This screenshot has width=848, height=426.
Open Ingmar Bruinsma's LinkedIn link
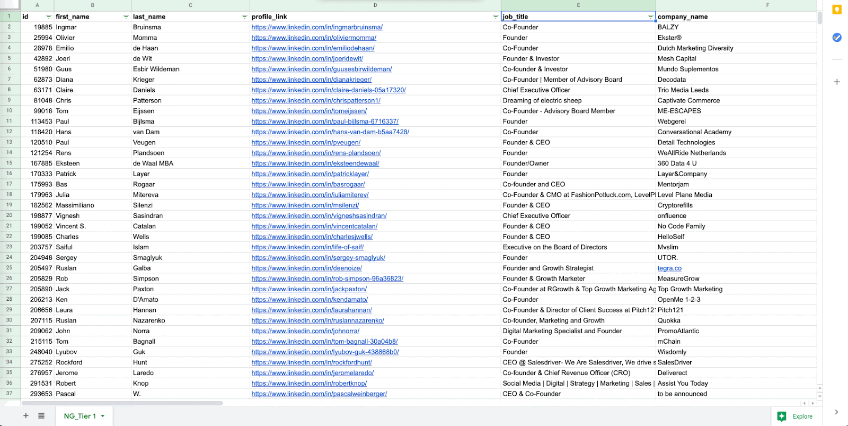click(x=317, y=27)
